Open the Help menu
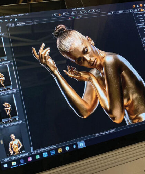The width and height of the screenshot is (145, 174). point(27,14)
